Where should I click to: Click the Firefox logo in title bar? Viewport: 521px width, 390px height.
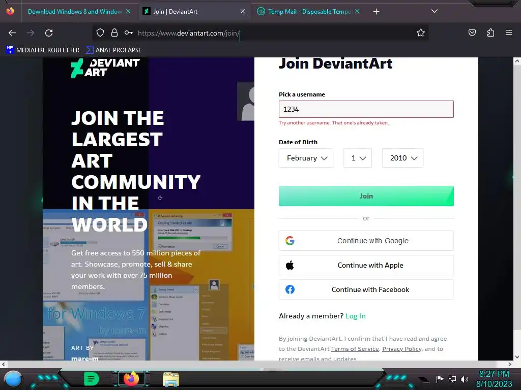(x=10, y=11)
